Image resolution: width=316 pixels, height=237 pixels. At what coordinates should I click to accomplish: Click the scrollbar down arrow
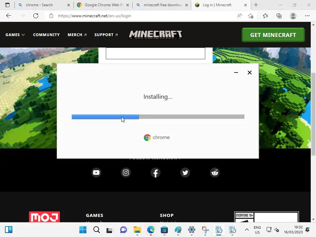coord(313,219)
